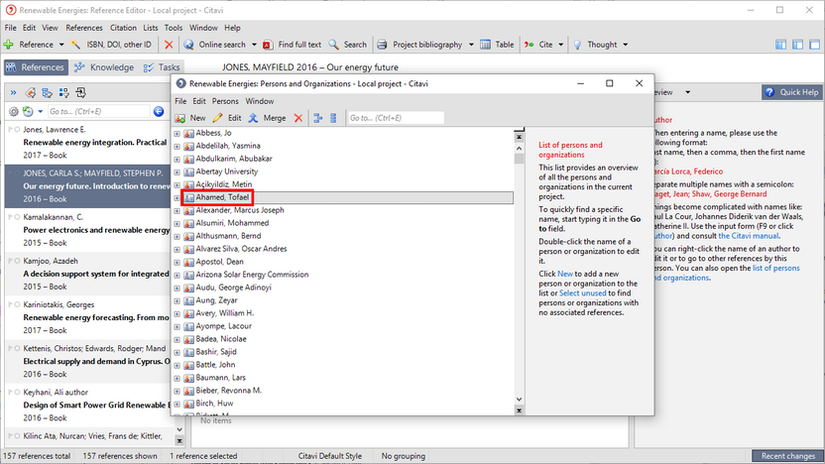Select Alexander, Marcus Joseph in list
Viewport: 825px width, 464px height.
pos(240,210)
